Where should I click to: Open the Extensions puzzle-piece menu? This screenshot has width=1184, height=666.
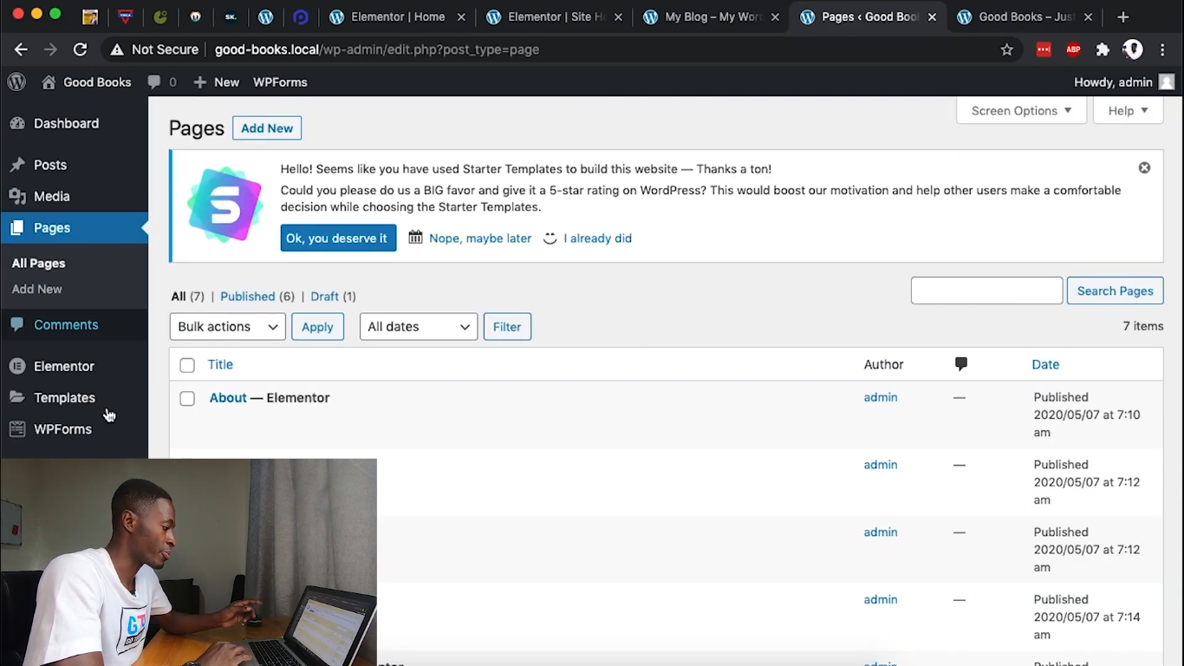(1103, 49)
